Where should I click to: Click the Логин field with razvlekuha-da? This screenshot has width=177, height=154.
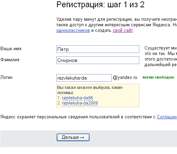coord(84,78)
